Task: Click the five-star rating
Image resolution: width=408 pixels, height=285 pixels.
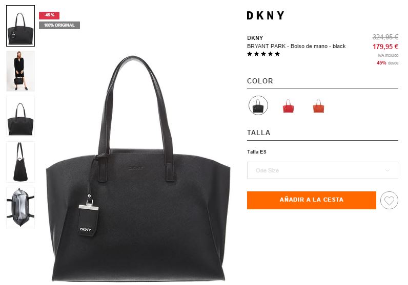Action: [263, 54]
